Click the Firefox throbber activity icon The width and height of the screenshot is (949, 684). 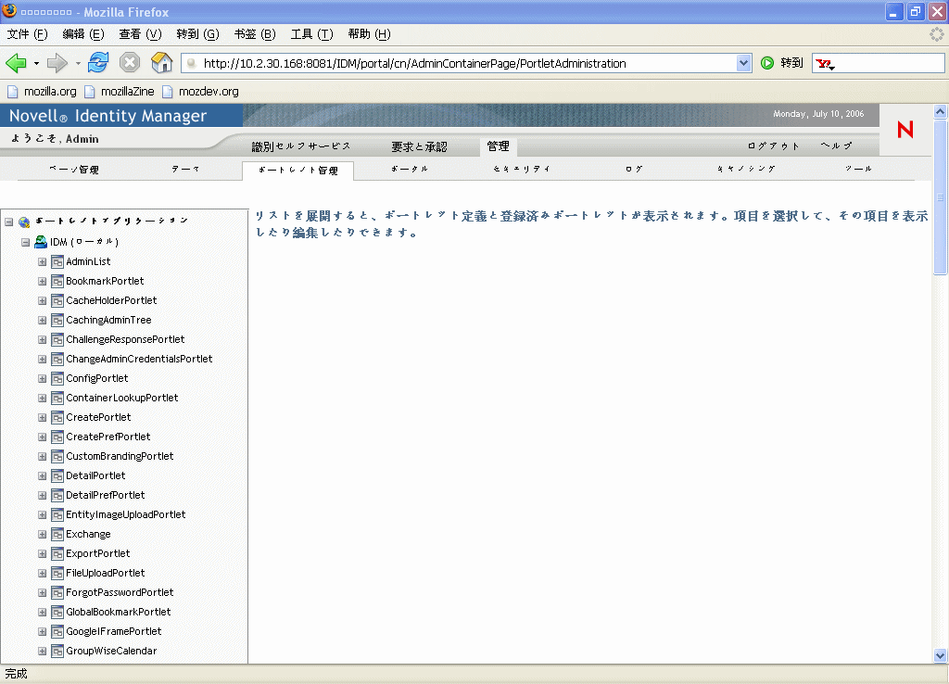click(x=937, y=34)
